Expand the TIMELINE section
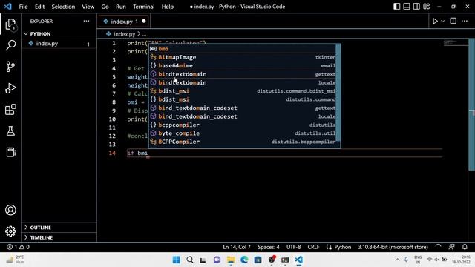475x267 pixels. click(x=59, y=237)
